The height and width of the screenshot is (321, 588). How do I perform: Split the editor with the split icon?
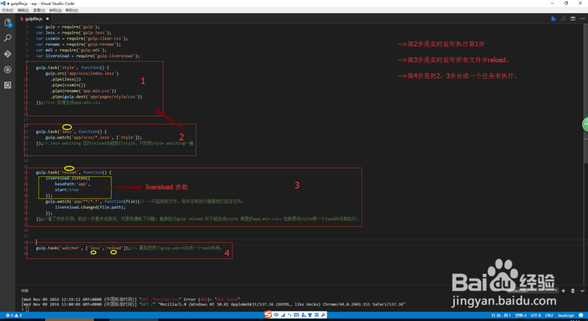point(573,19)
